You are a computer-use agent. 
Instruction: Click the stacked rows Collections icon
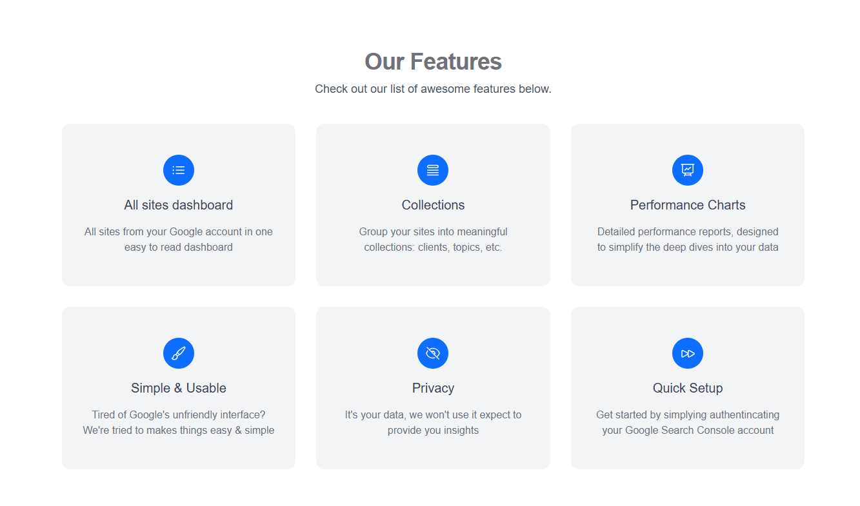coord(433,170)
